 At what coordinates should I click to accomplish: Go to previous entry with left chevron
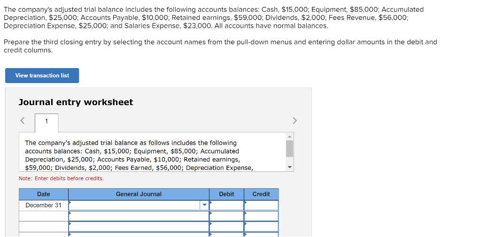point(23,121)
